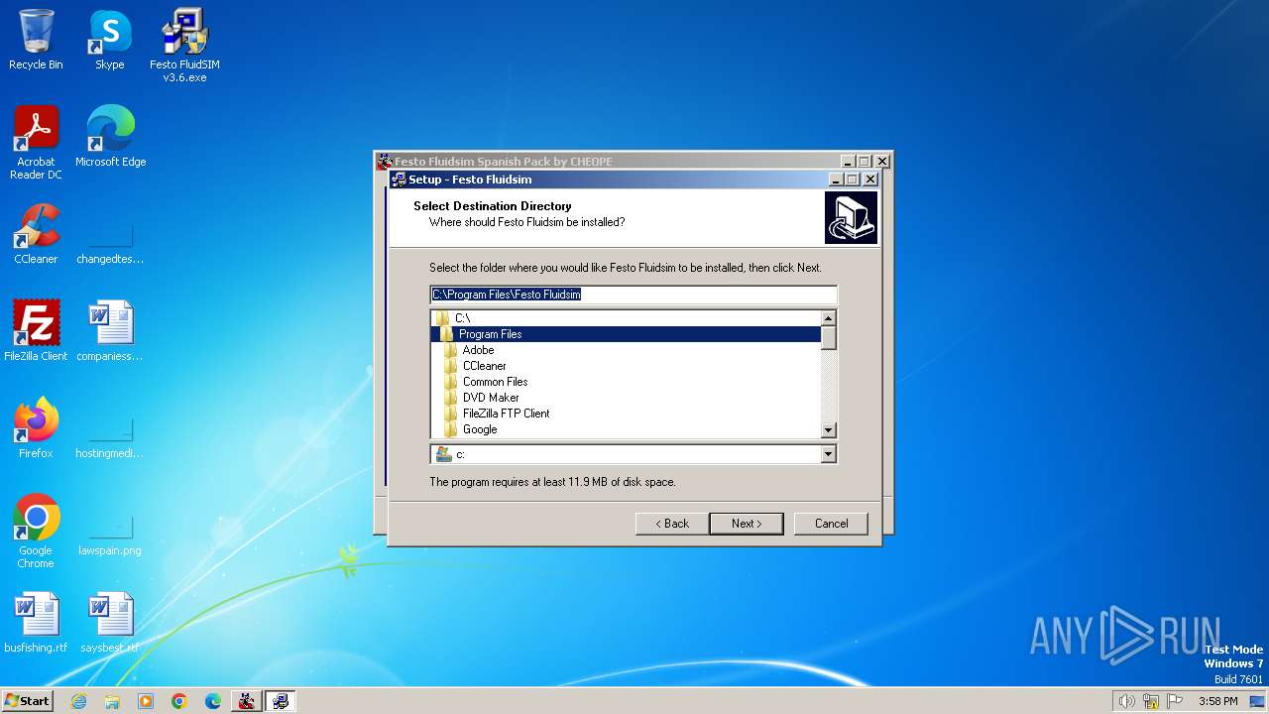1269x714 pixels.
Task: Click folder list scroll down arrow
Action: [829, 429]
